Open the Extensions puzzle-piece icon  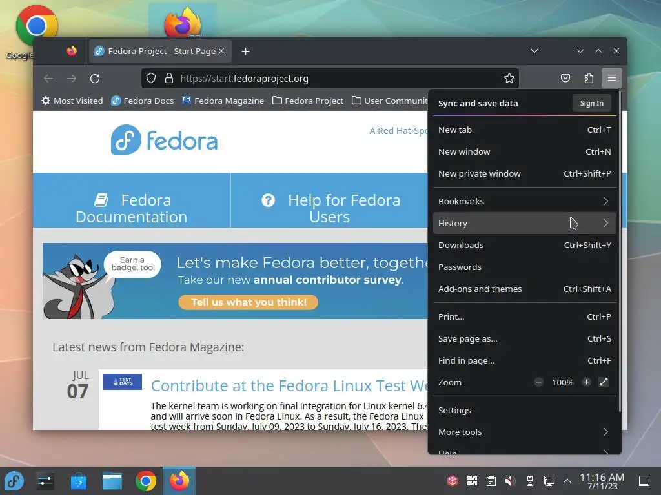tap(589, 78)
